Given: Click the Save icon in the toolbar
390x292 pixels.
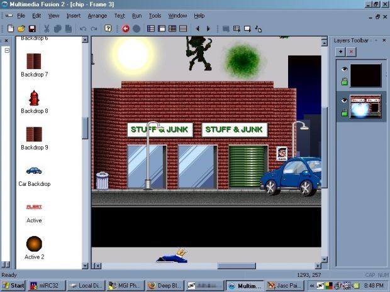Looking at the screenshot, I should [31, 28].
